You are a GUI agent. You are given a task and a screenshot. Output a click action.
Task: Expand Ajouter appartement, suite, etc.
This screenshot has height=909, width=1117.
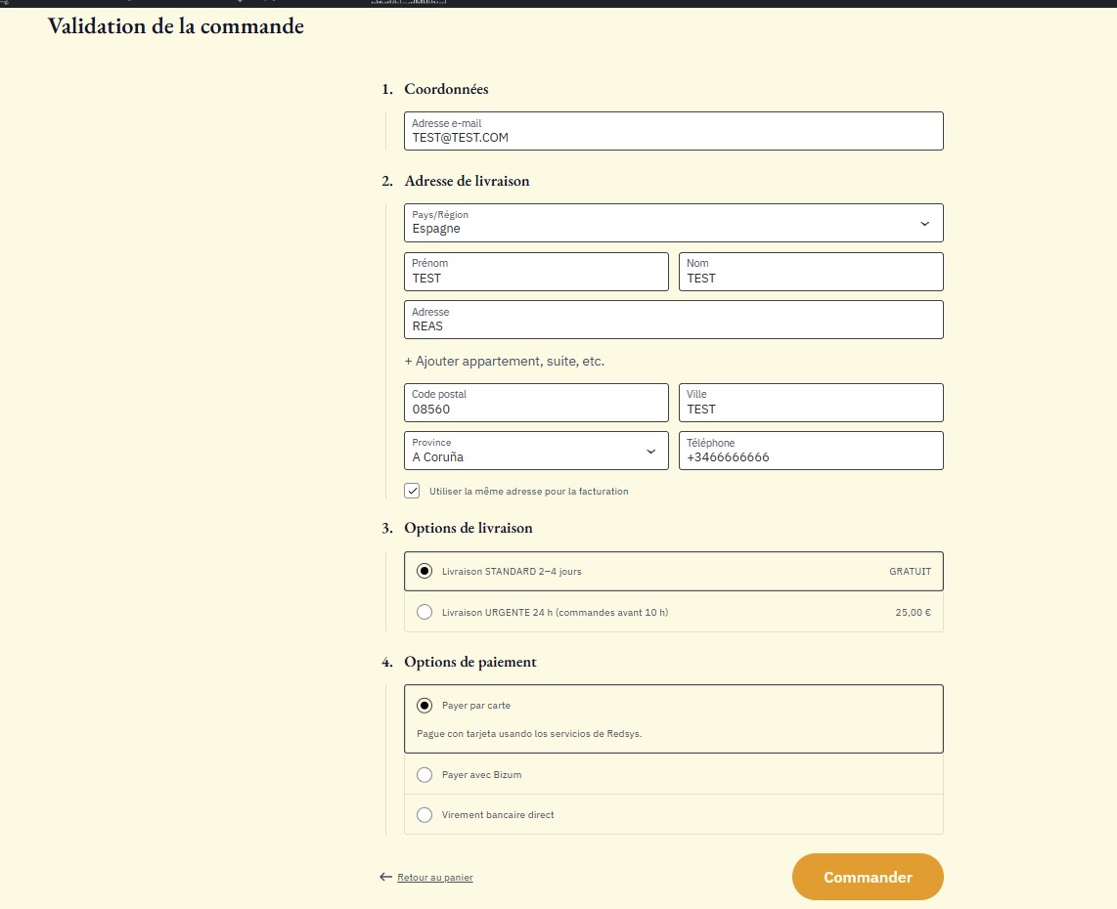click(505, 362)
